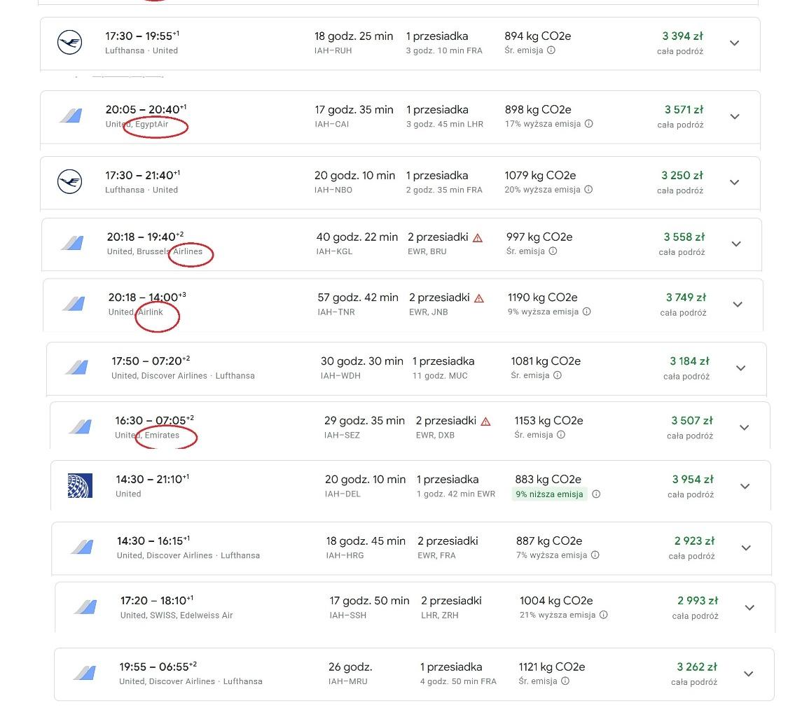Click the airline text United, SWISS, Edelweiss Air

(177, 615)
